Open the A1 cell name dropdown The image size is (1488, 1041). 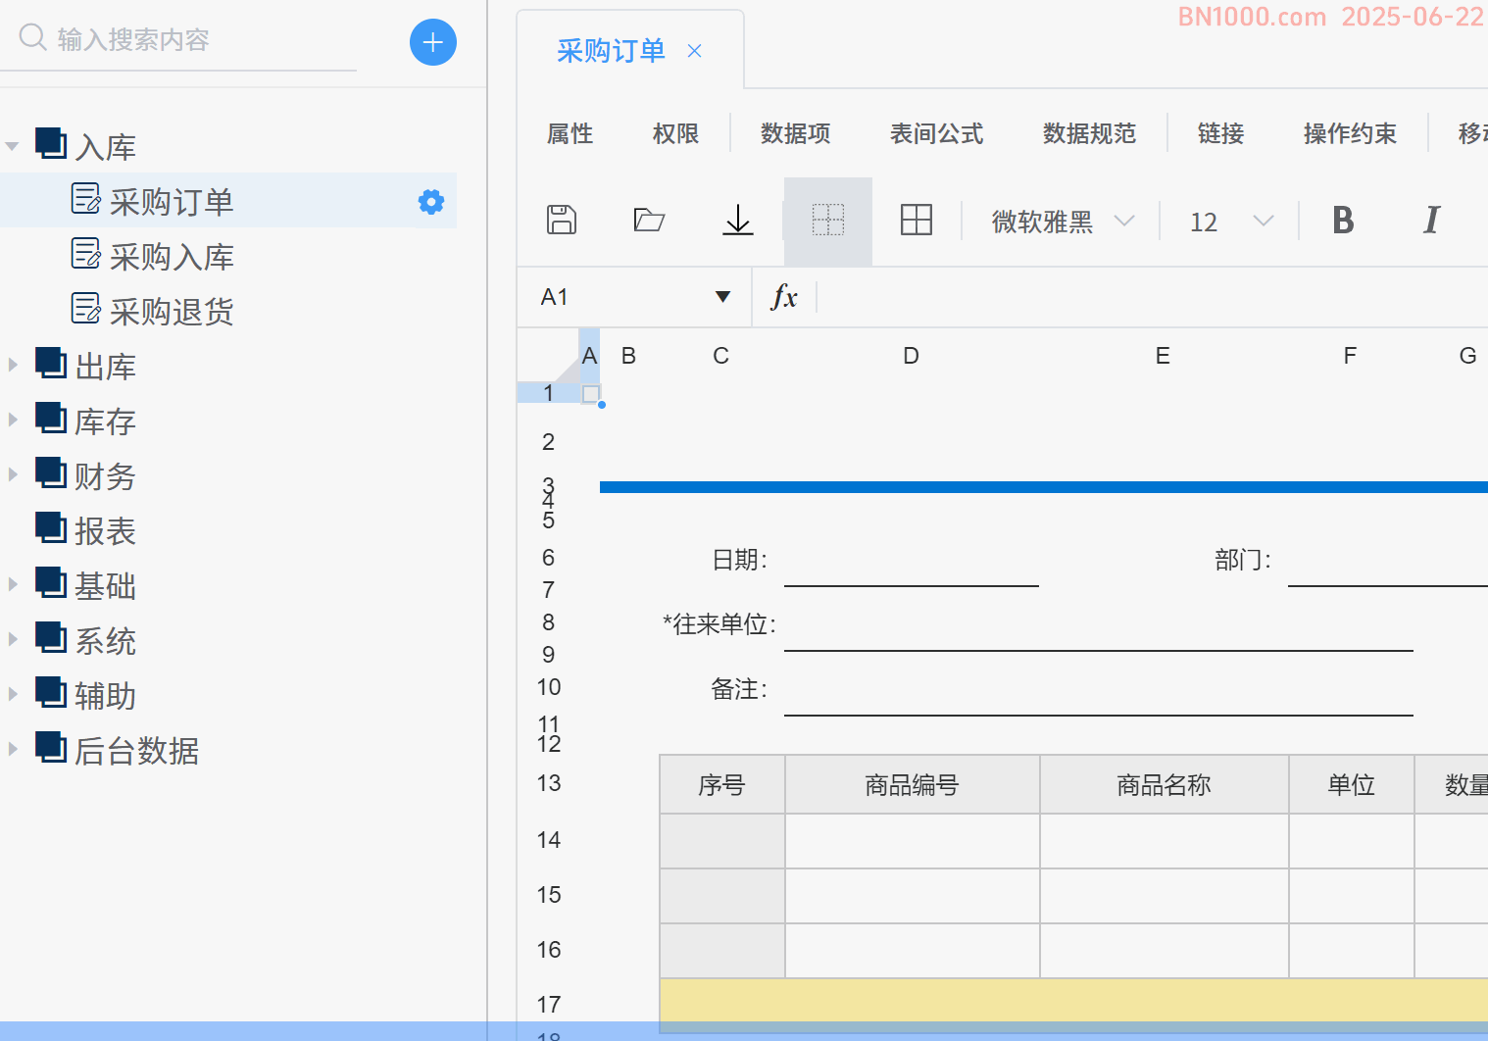click(723, 297)
